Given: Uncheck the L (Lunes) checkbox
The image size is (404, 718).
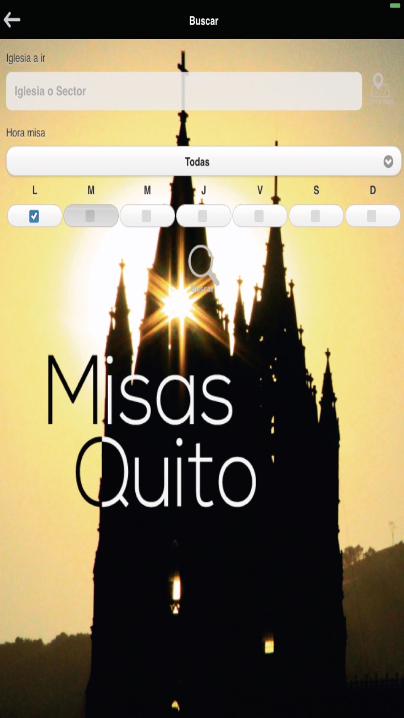Looking at the screenshot, I should (x=34, y=216).
